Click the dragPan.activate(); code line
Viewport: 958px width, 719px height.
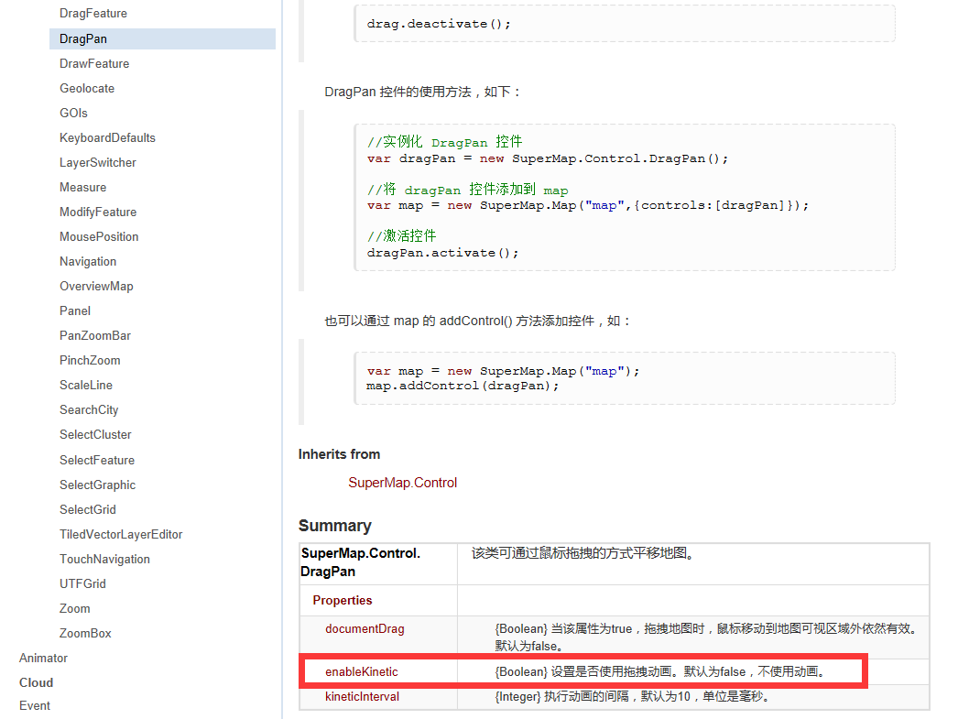(x=442, y=253)
